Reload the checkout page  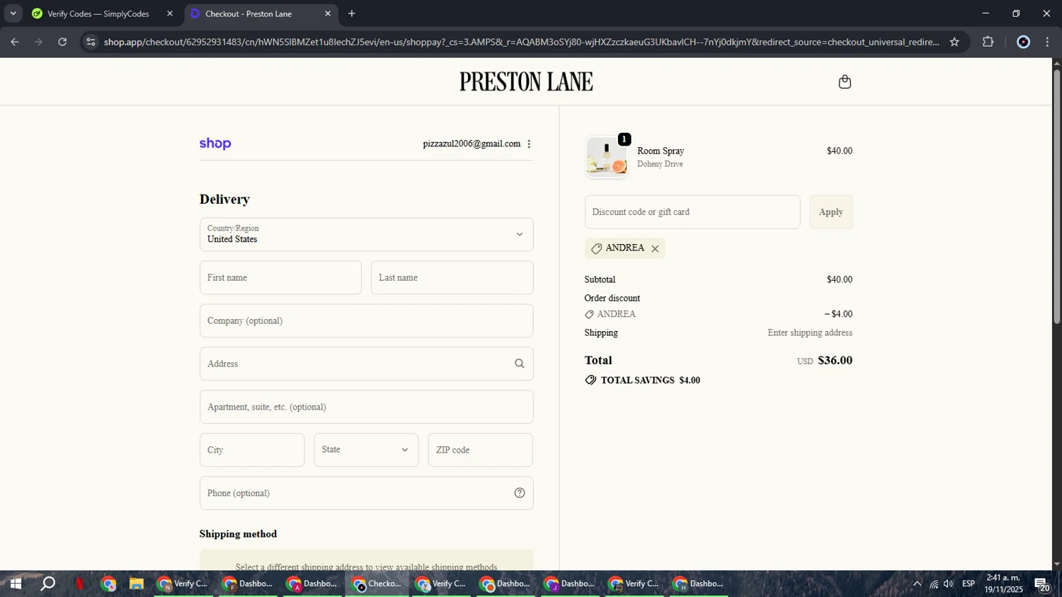[x=62, y=42]
